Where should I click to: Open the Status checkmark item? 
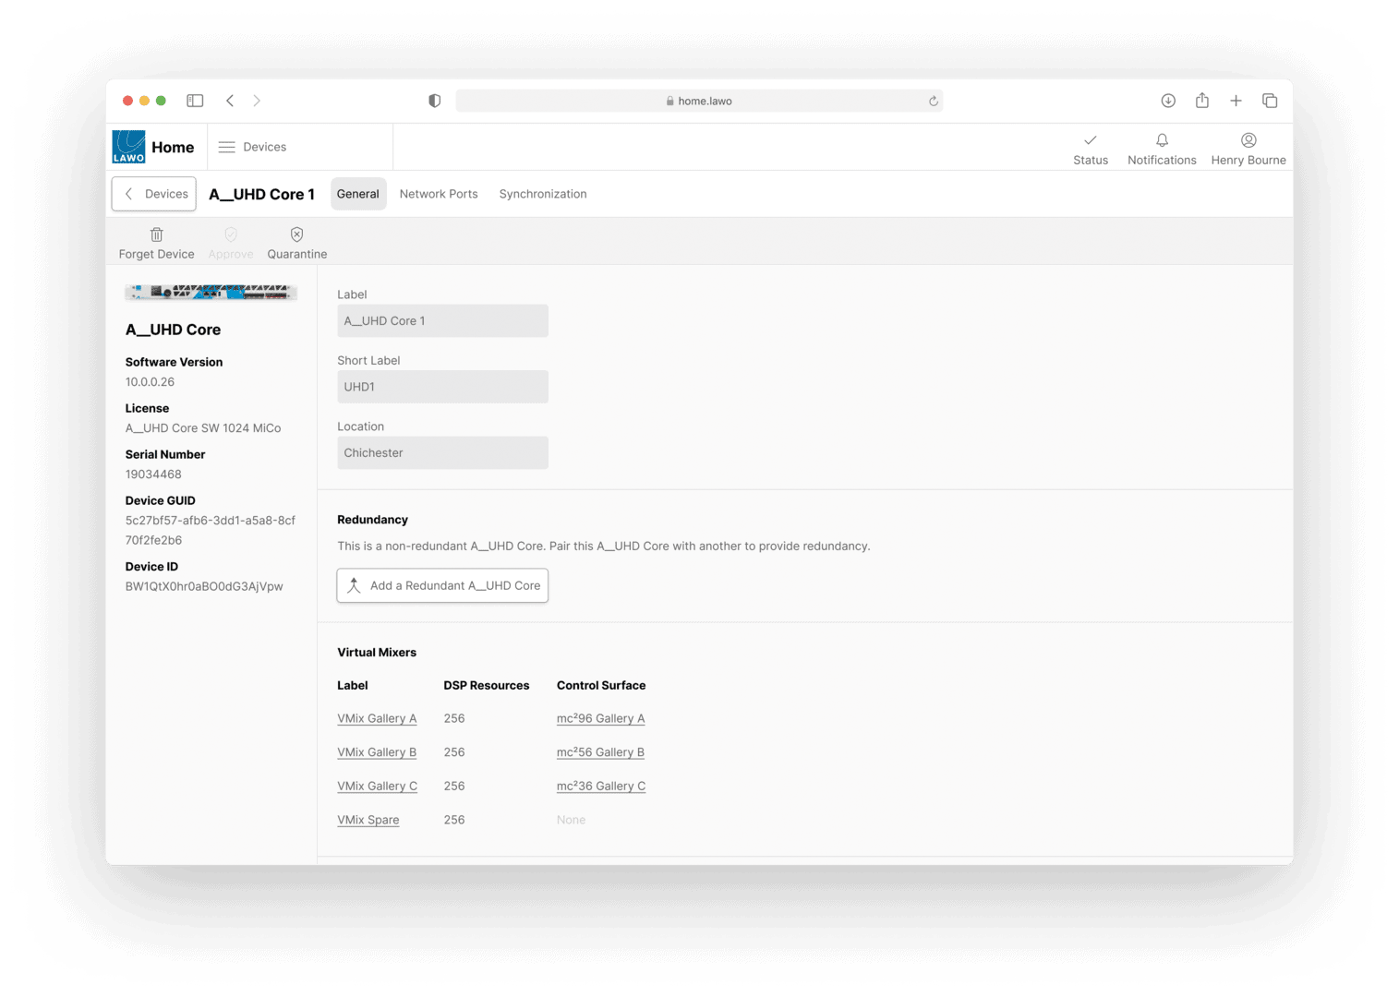1091,149
